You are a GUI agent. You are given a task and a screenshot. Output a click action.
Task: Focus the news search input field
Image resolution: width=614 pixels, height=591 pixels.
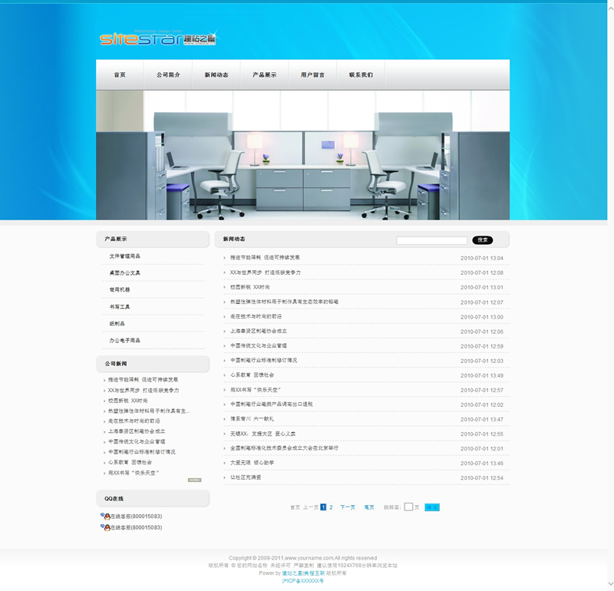point(431,240)
